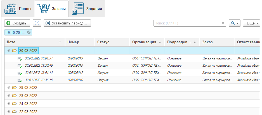The image size is (262, 115).
Task: Click the help question mark icon
Action: coord(37,23)
